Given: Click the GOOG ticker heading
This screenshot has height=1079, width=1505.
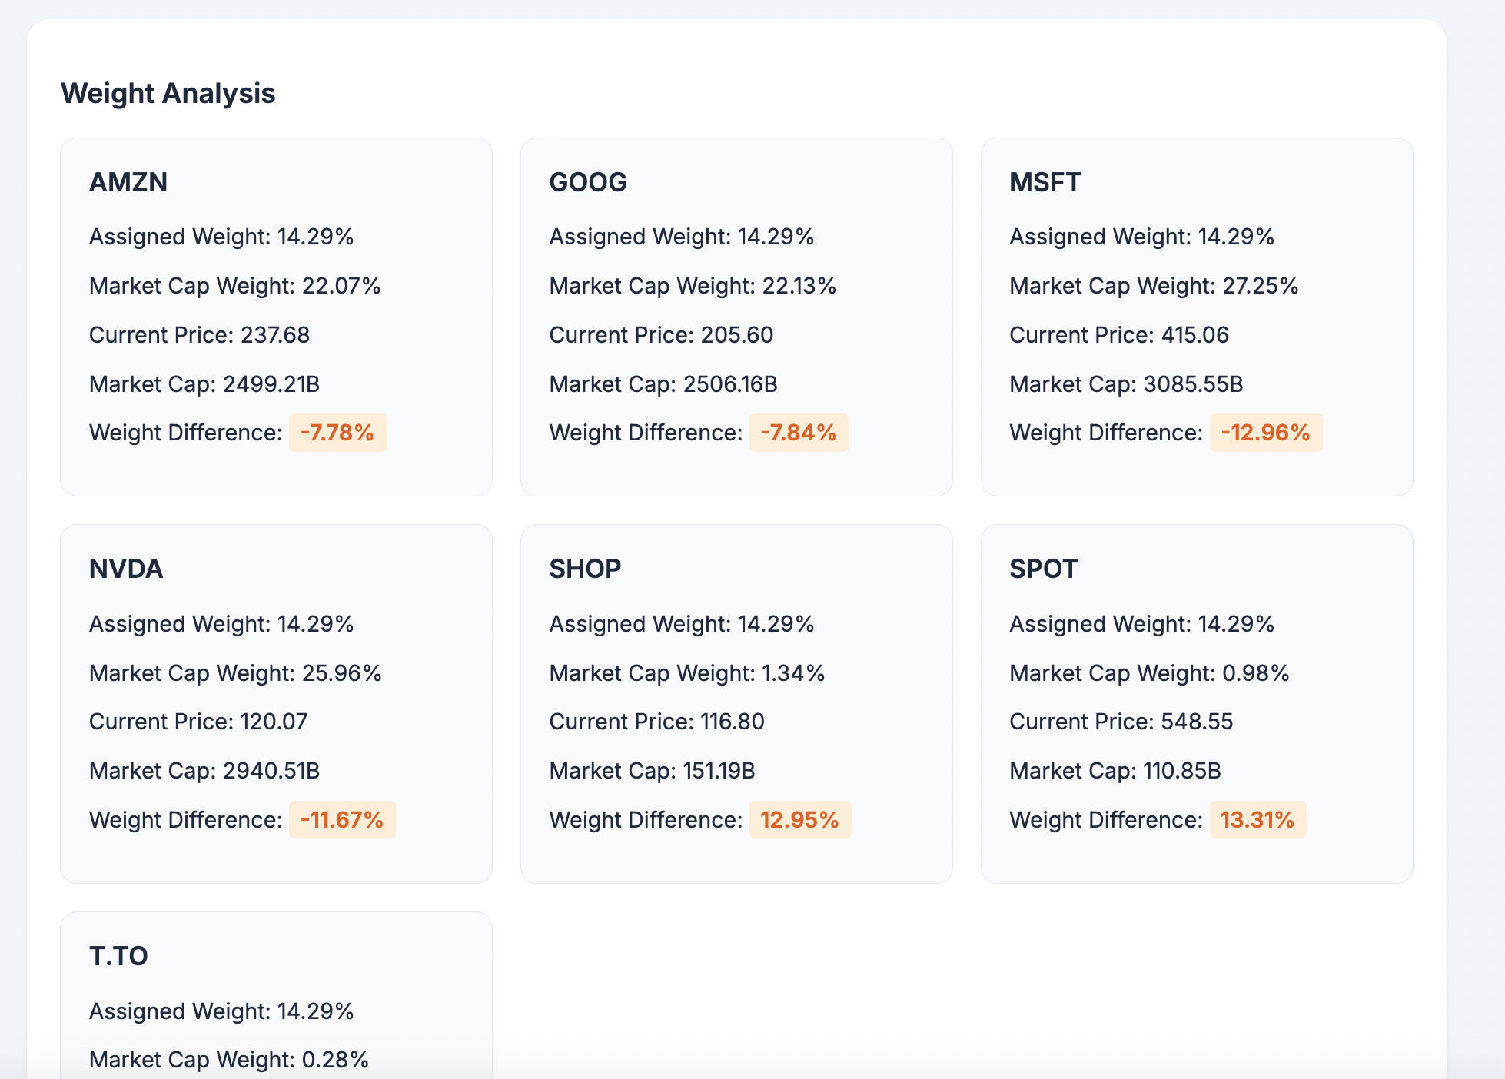Looking at the screenshot, I should tap(588, 182).
